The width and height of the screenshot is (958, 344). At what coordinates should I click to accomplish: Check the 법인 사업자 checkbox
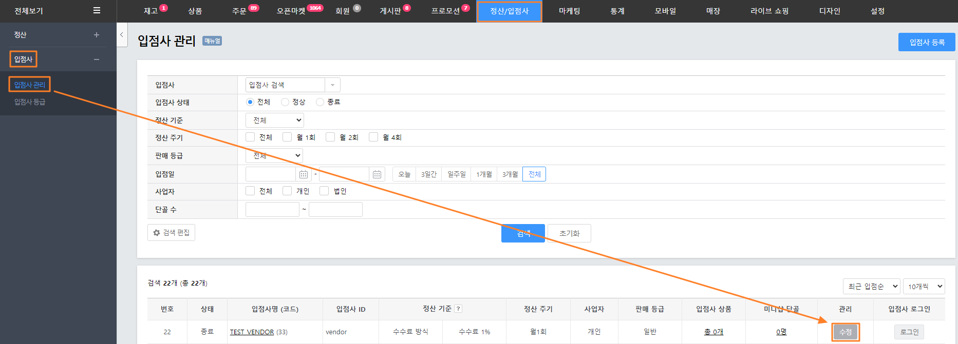tap(324, 191)
